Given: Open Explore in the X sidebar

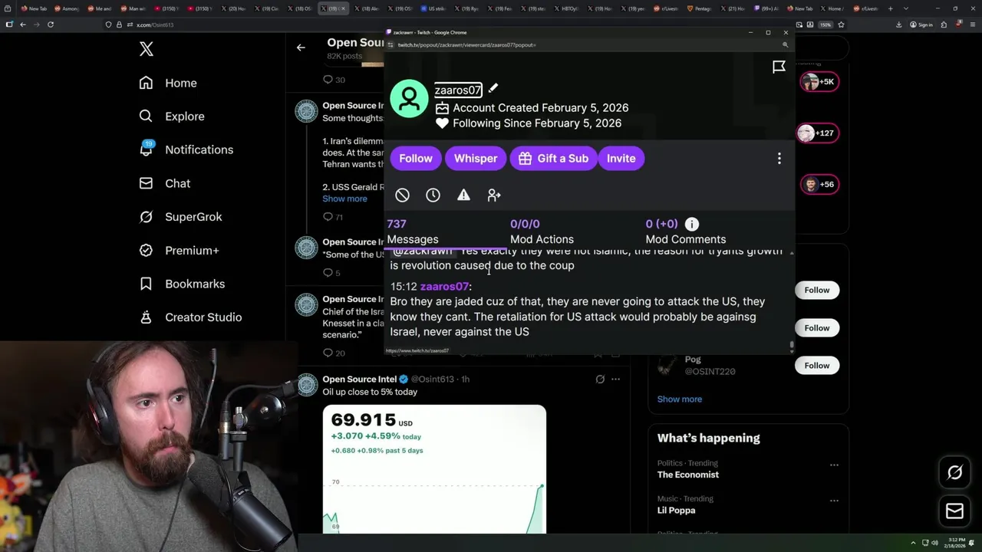Looking at the screenshot, I should pyautogui.click(x=172, y=117).
